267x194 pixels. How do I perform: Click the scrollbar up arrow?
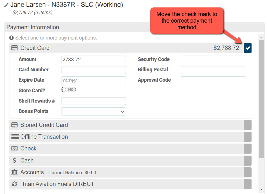click(261, 37)
